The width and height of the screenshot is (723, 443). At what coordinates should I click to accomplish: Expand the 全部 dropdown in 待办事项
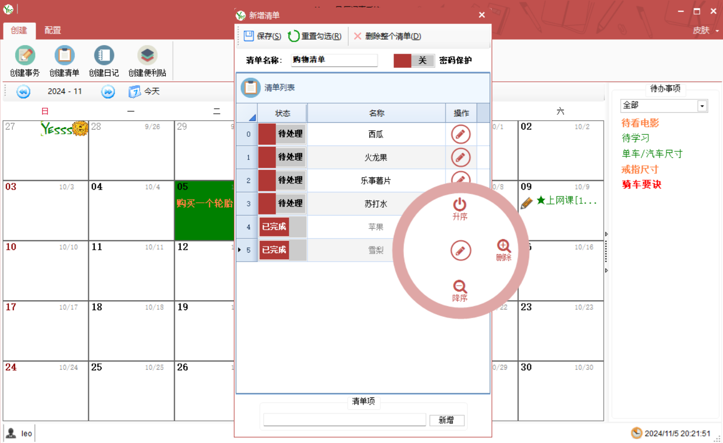[702, 106]
